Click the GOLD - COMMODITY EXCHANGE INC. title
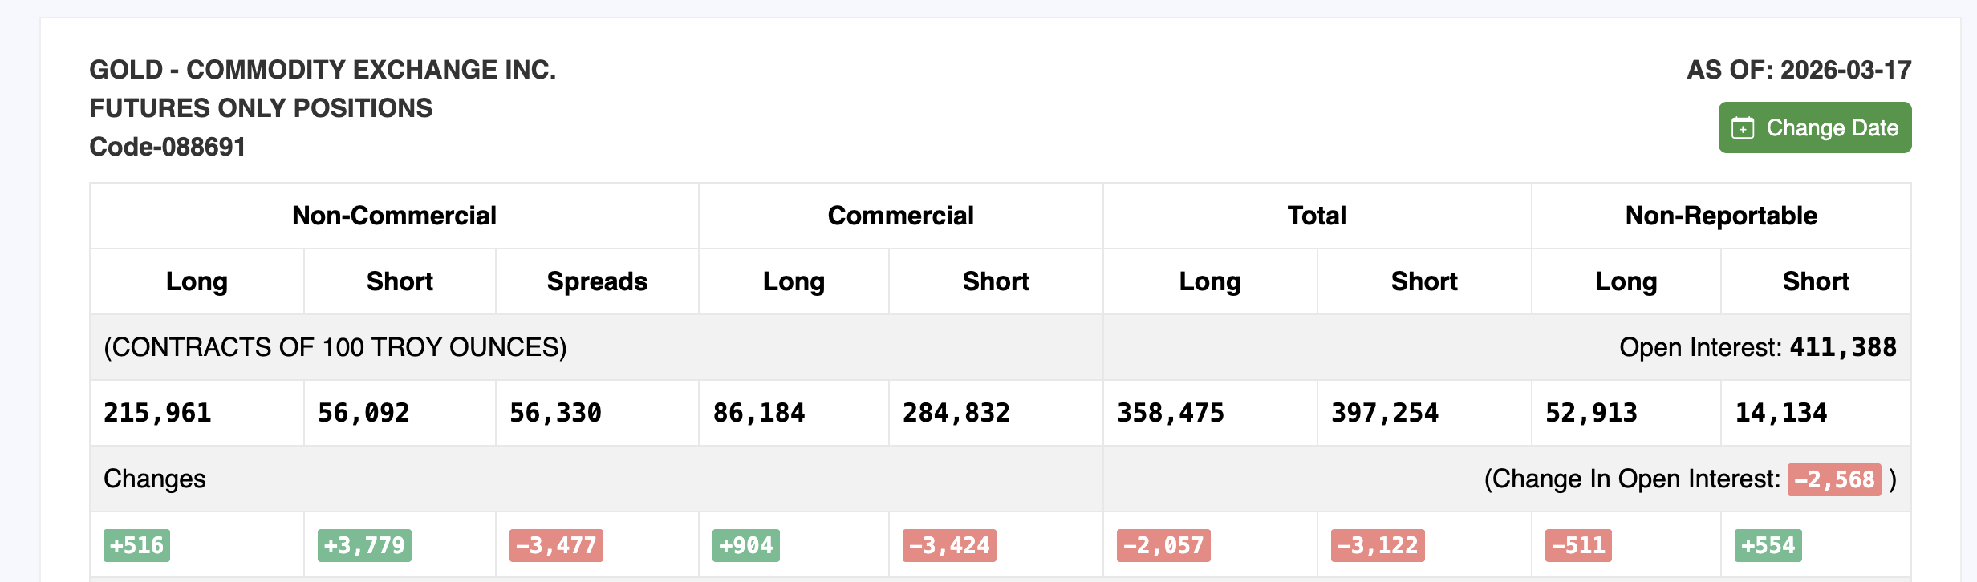 pyautogui.click(x=323, y=71)
